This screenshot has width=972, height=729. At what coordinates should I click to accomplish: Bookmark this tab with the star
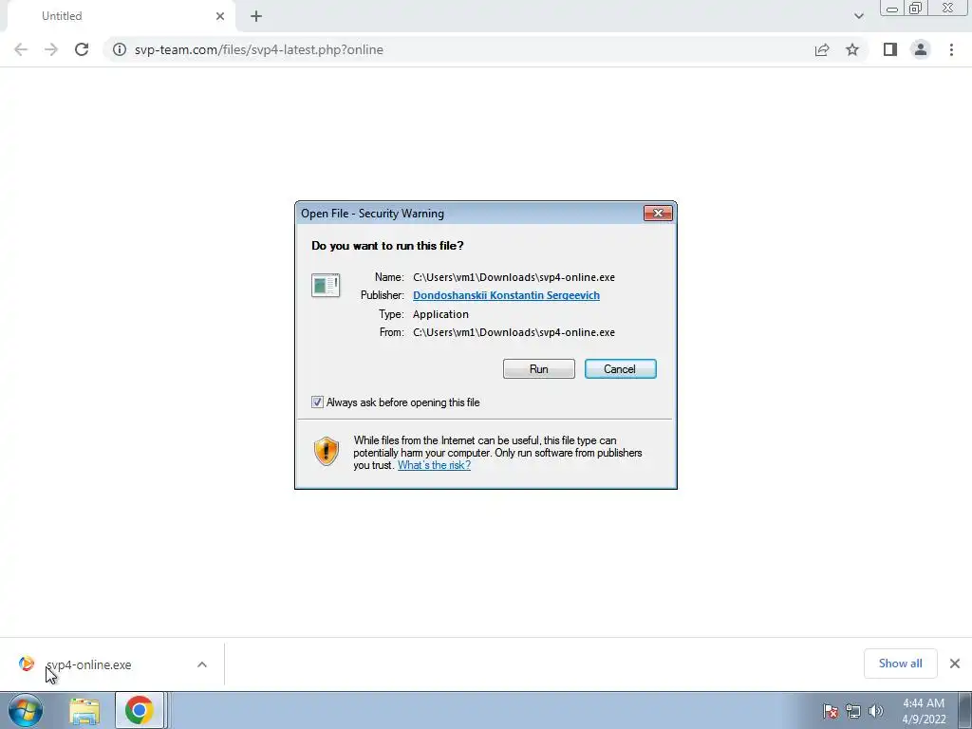(852, 49)
